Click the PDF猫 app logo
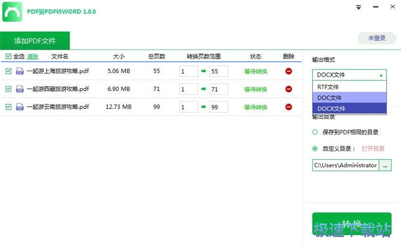This screenshot has height=245, width=401. click(11, 12)
